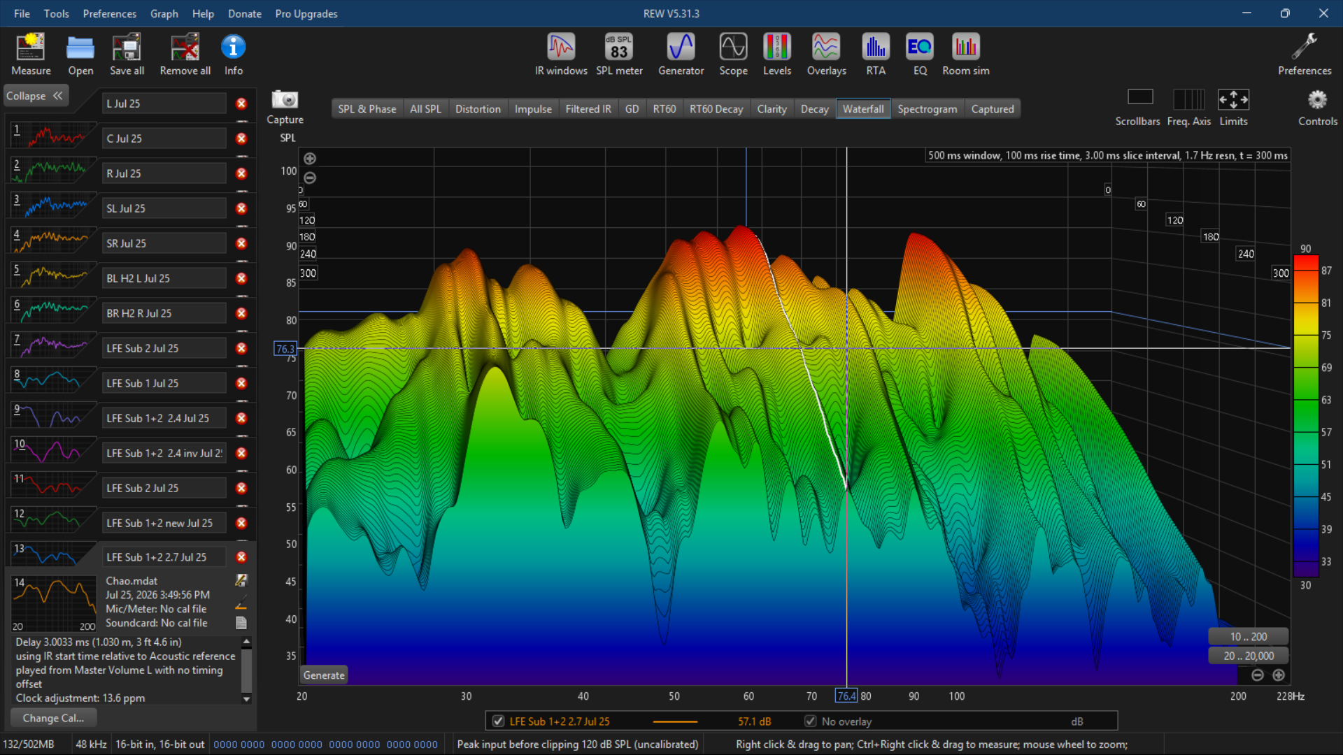Switch to the Captured tab
This screenshot has height=755, width=1343.
993,109
